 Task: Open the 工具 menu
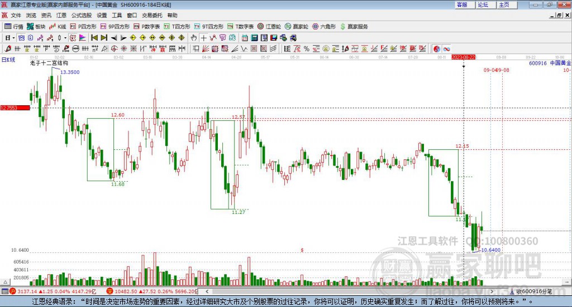tap(117, 15)
